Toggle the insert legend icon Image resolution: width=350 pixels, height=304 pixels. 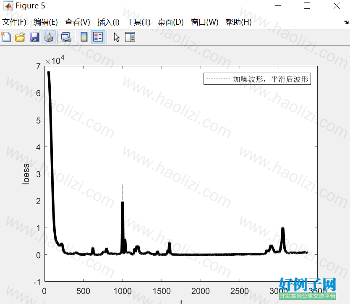pyautogui.click(x=98, y=37)
